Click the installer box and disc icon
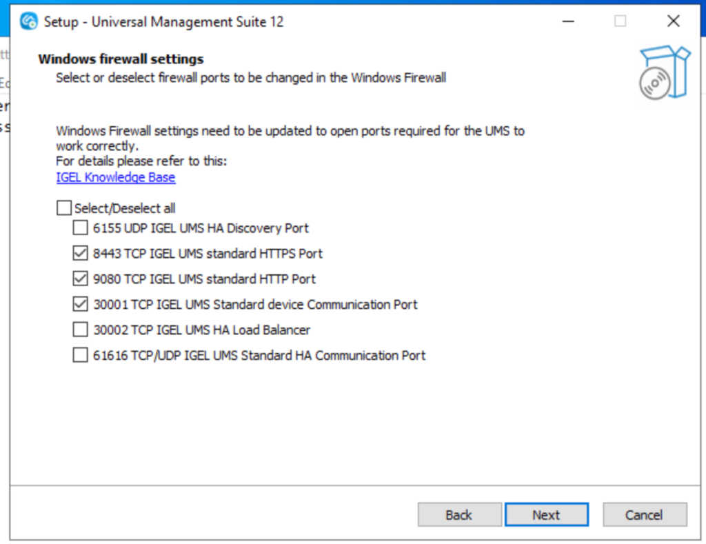Screen dimensions: 706x544 [664, 73]
